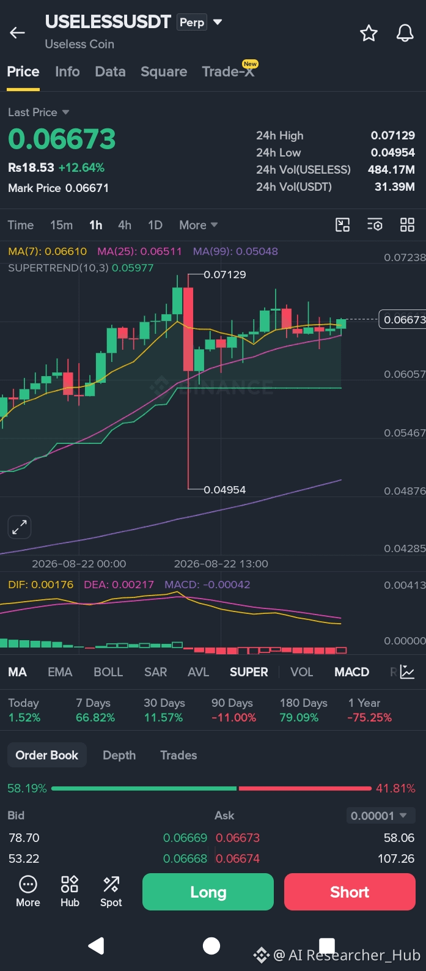Select the Order Book tab
This screenshot has height=971, width=426.
tap(47, 755)
